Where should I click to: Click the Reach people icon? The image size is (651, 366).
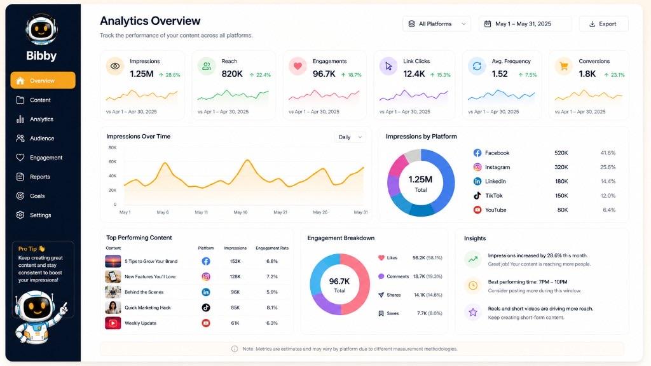pyautogui.click(x=207, y=66)
